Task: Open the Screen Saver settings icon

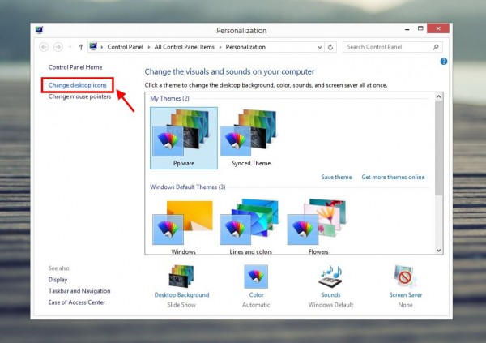Action: click(x=406, y=276)
